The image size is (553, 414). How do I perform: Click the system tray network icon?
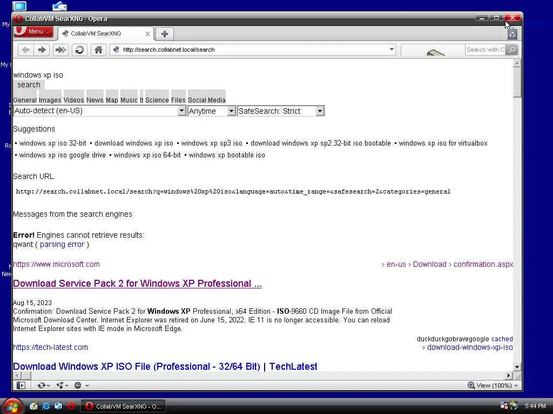[x=504, y=406]
